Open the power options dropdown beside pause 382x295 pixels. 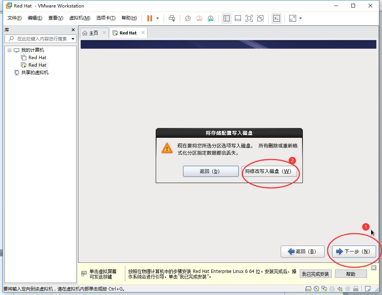pos(158,18)
